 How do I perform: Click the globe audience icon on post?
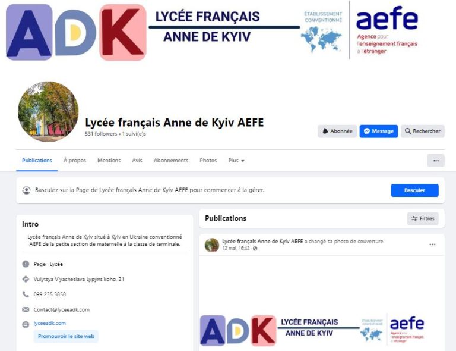click(255, 249)
